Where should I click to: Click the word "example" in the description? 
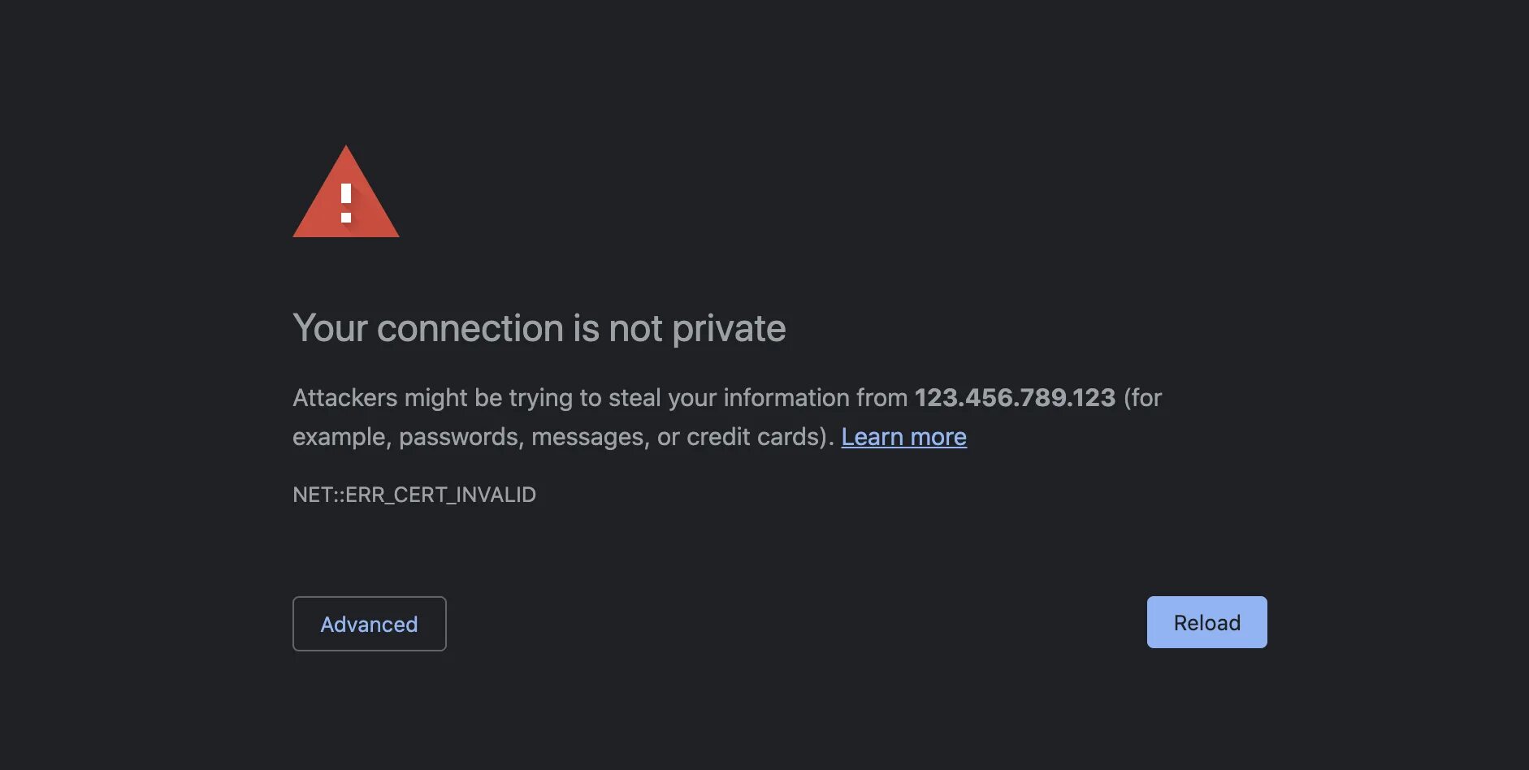(339, 437)
